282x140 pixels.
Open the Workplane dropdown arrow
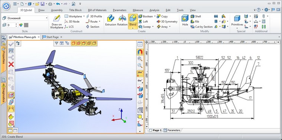[x=84, y=16]
